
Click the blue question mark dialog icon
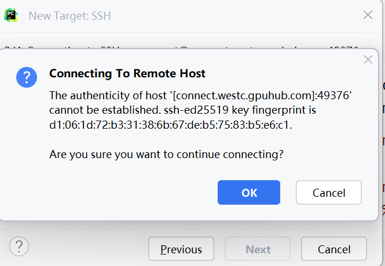[27, 77]
